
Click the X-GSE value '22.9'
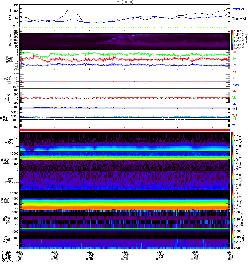coord(19,252)
